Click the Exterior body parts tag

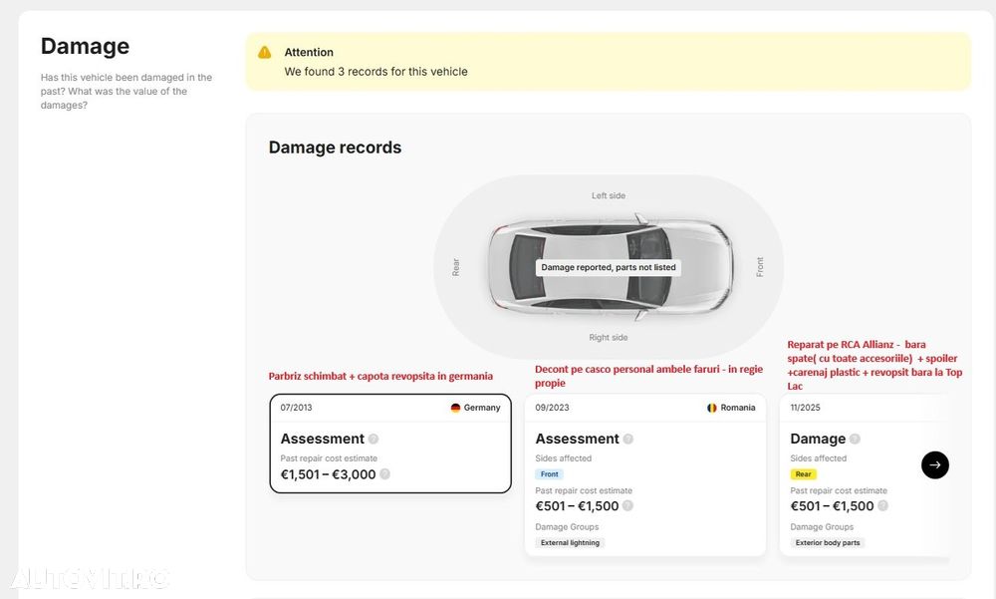[827, 543]
